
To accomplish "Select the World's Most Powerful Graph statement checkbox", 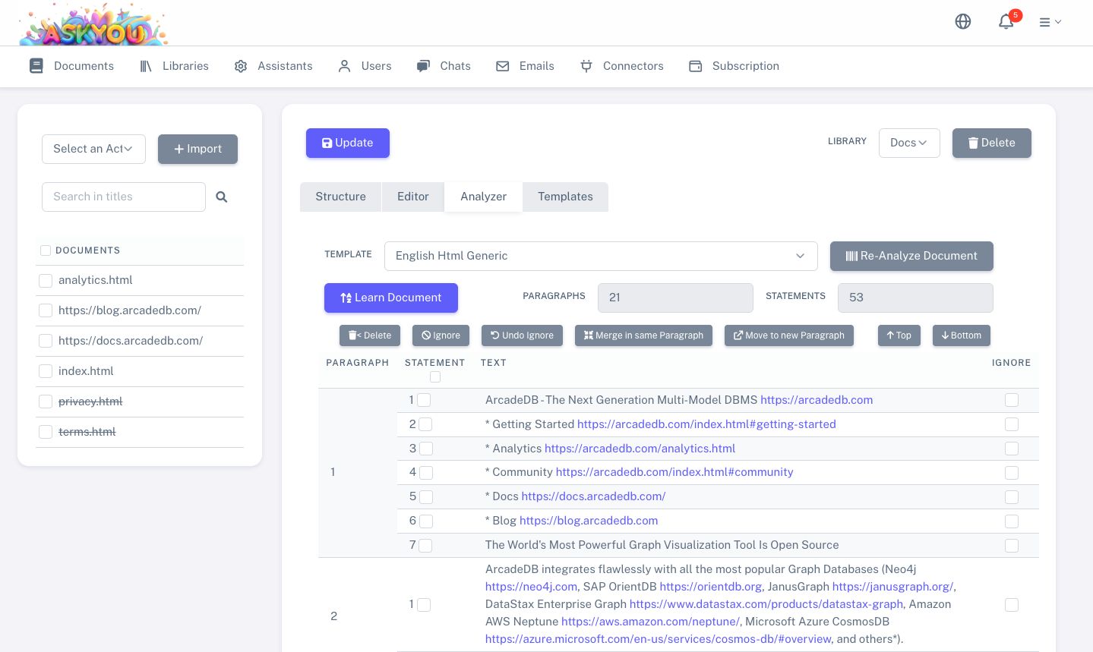I will pos(426,546).
